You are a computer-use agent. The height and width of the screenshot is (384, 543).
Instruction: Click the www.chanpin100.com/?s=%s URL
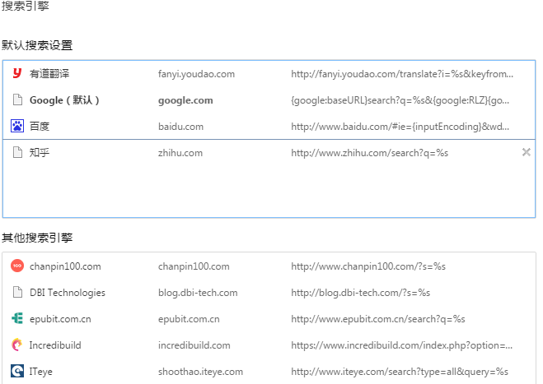coord(368,266)
